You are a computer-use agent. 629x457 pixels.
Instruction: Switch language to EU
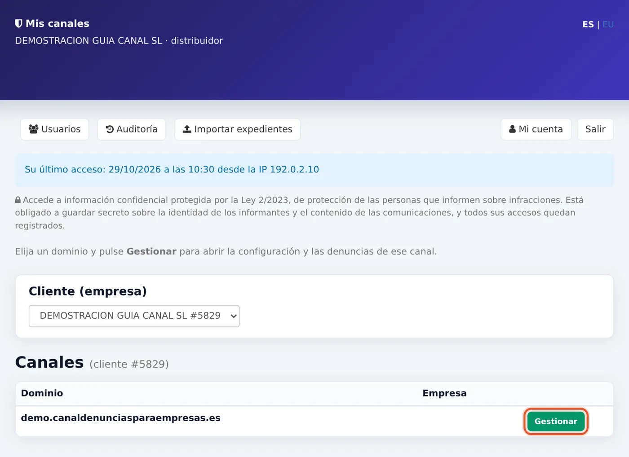[608, 25]
